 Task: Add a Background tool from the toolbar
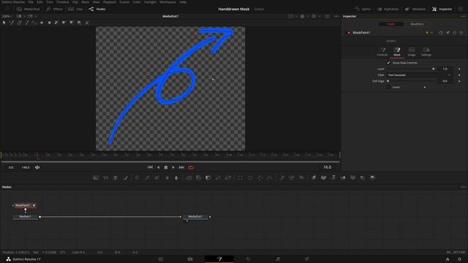tap(96, 178)
